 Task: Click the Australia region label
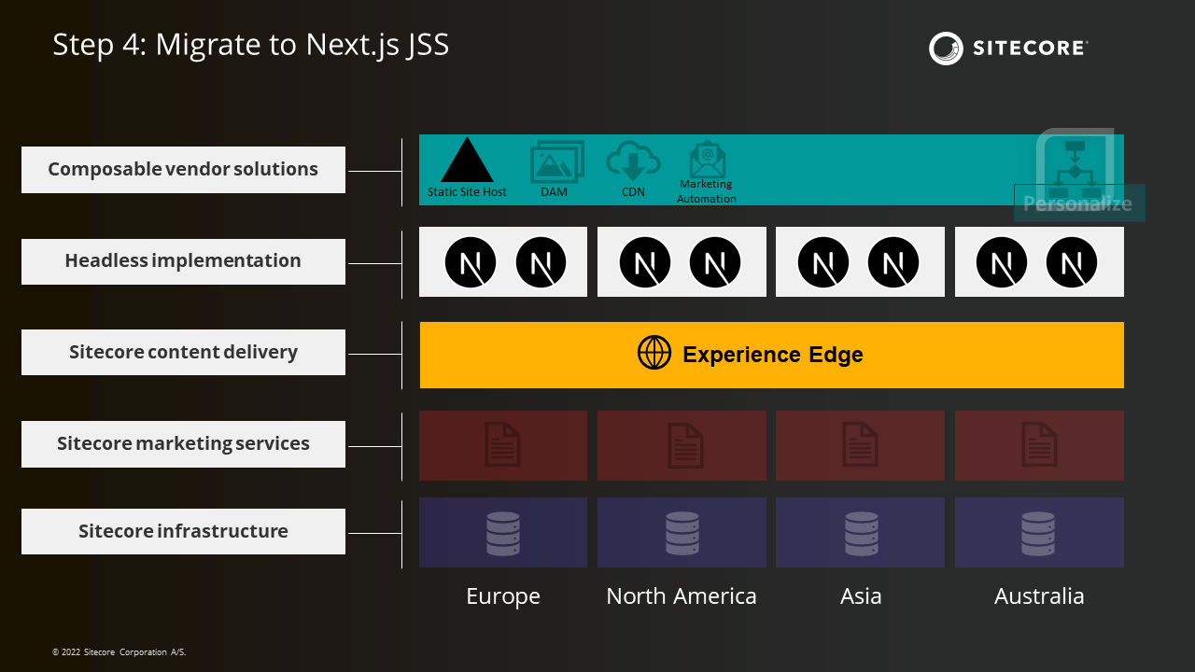pyautogui.click(x=1039, y=596)
